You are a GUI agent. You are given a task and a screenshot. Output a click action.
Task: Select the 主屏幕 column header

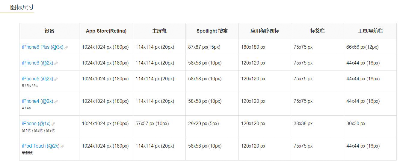click(x=159, y=31)
